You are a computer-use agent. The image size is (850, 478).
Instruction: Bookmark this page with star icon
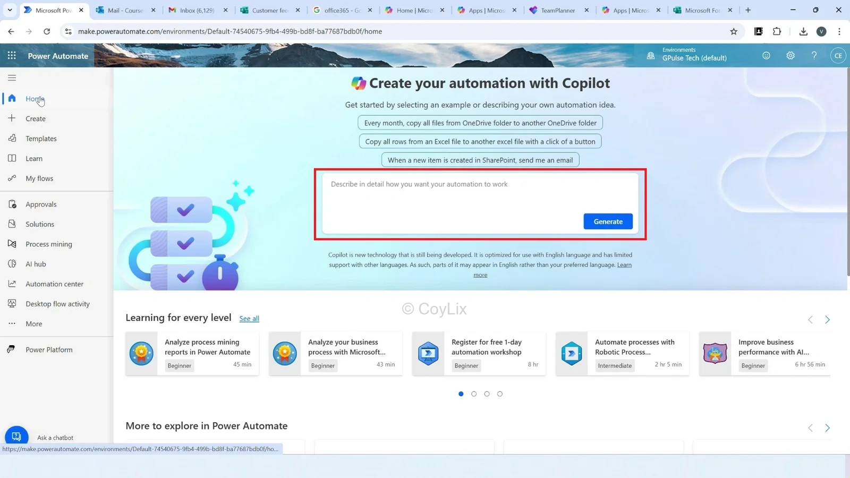click(x=734, y=31)
